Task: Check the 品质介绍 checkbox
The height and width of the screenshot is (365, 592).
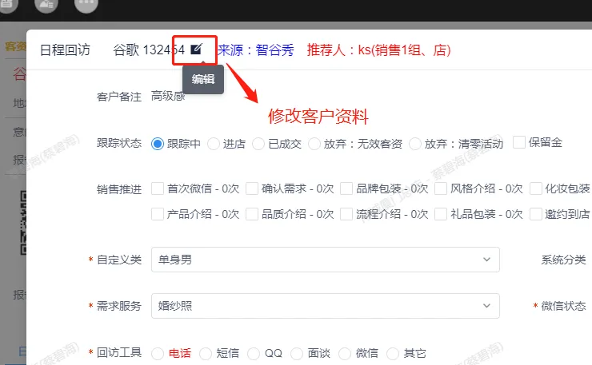Action: (252, 214)
